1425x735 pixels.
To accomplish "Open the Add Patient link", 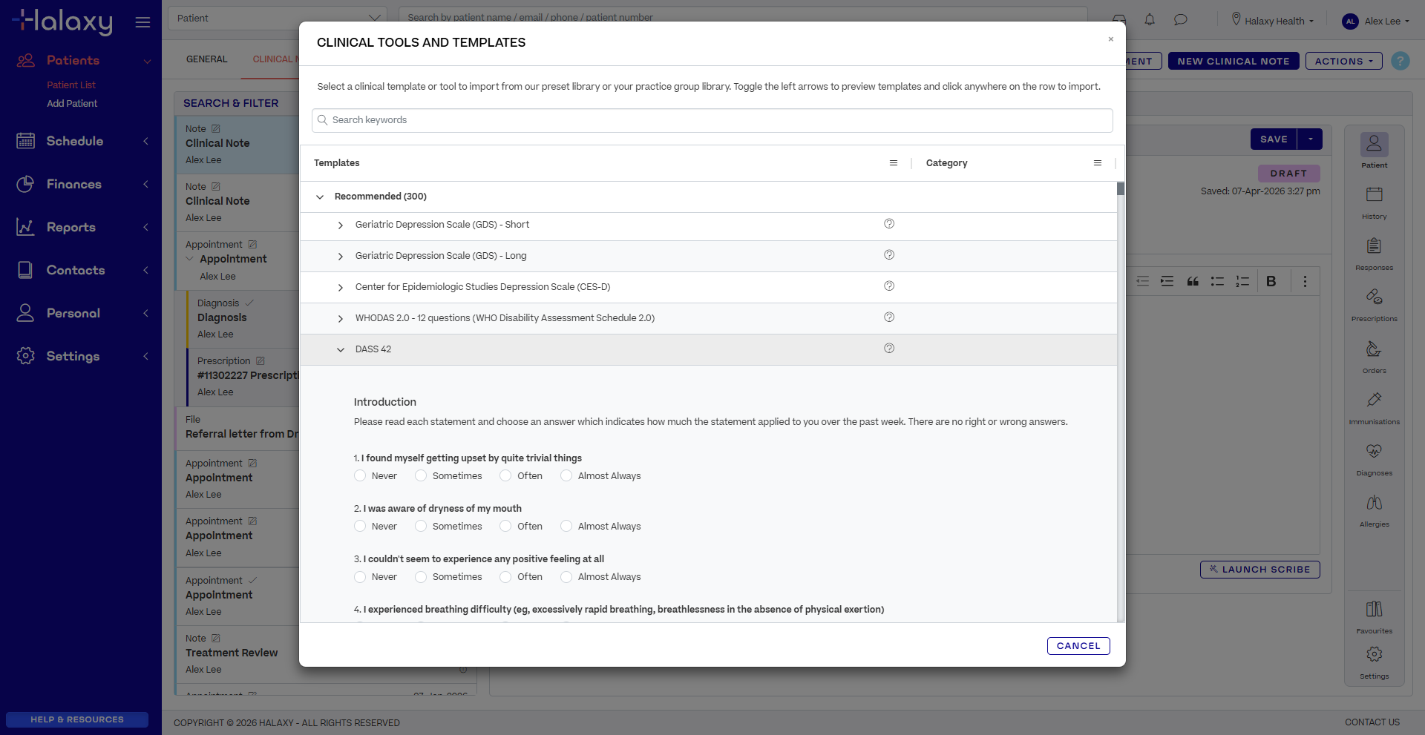I will (72, 104).
